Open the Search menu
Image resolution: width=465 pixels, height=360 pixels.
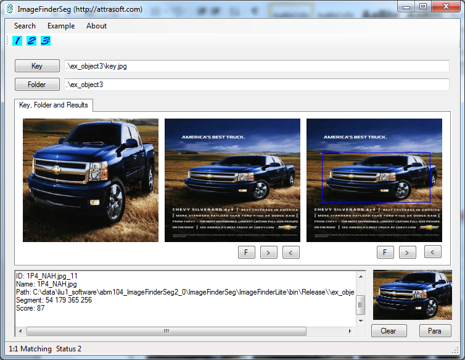click(x=25, y=26)
